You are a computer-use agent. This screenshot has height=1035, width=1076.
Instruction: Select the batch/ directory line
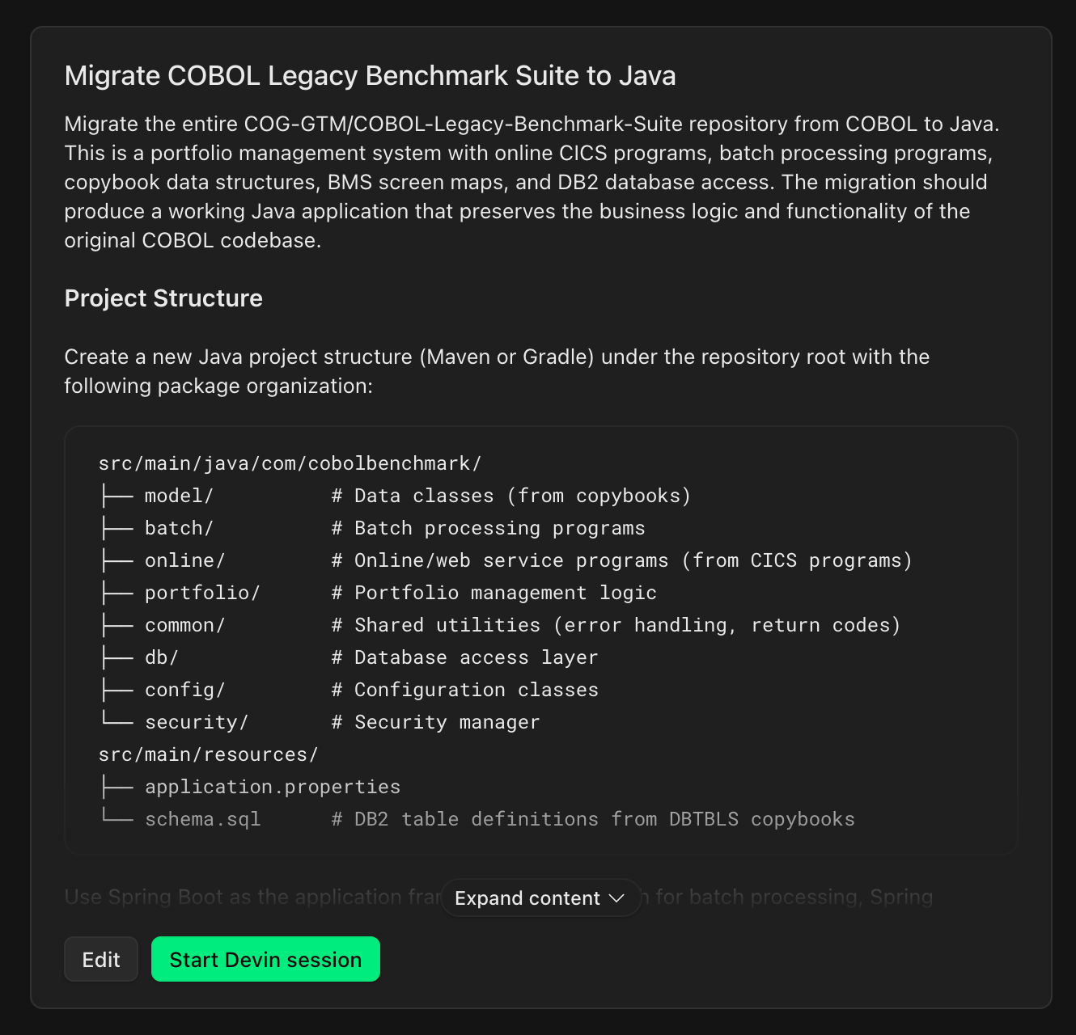372,528
